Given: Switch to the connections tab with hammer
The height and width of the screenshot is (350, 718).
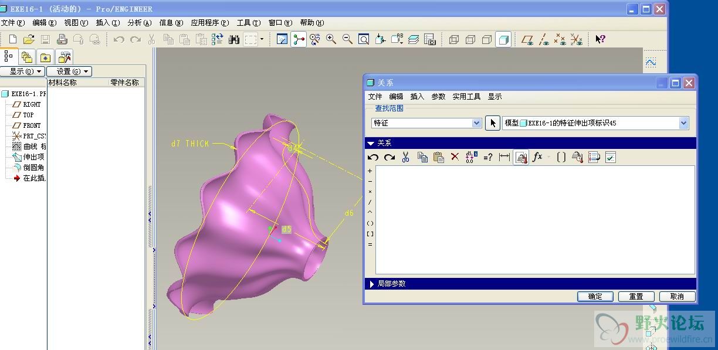Looking at the screenshot, I should point(65,57).
